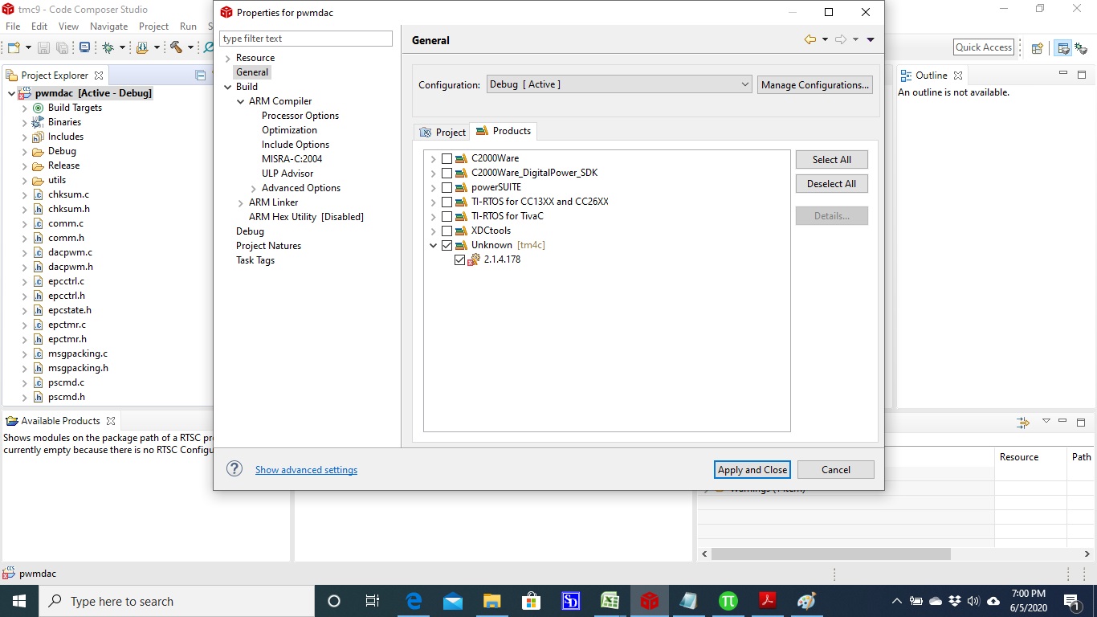The height and width of the screenshot is (617, 1097).
Task: Select MISRA-C:2004 in the tree
Action: point(292,159)
